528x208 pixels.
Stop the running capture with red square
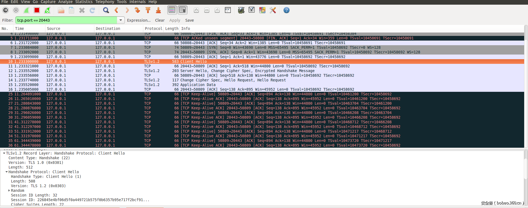click(x=37, y=10)
